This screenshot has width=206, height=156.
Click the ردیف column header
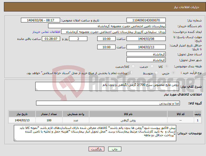pyautogui.click(x=198, y=114)
